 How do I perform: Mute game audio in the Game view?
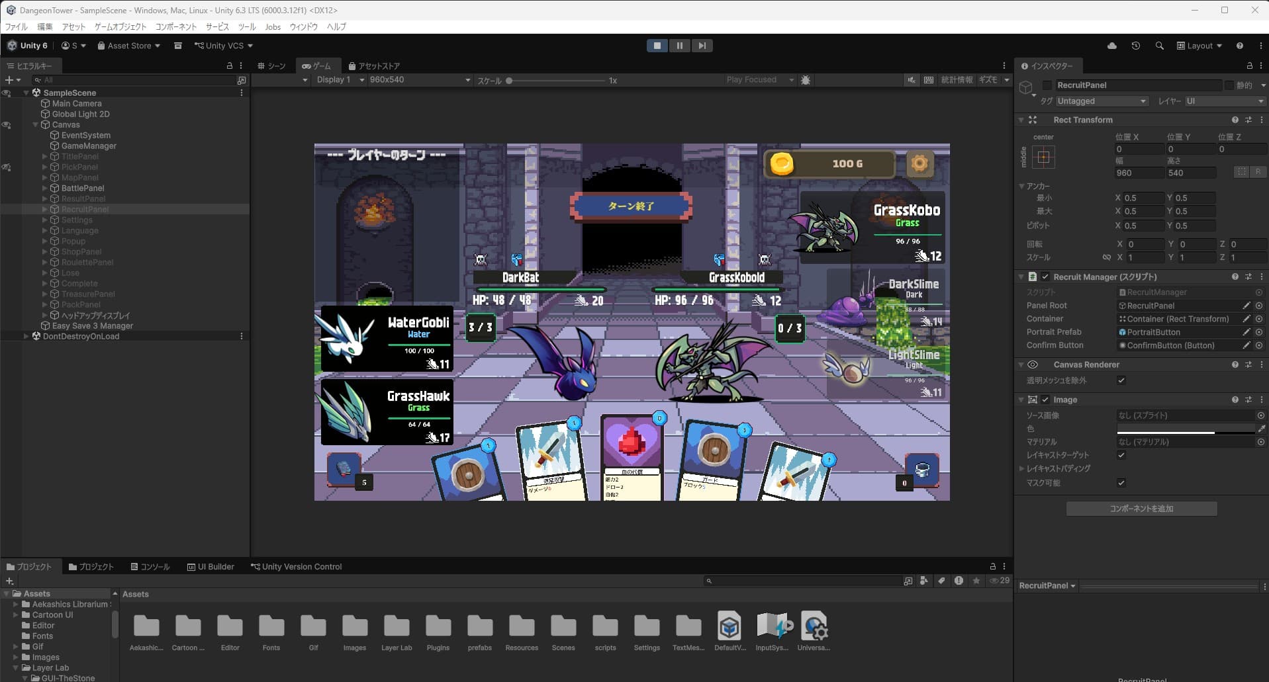[912, 80]
